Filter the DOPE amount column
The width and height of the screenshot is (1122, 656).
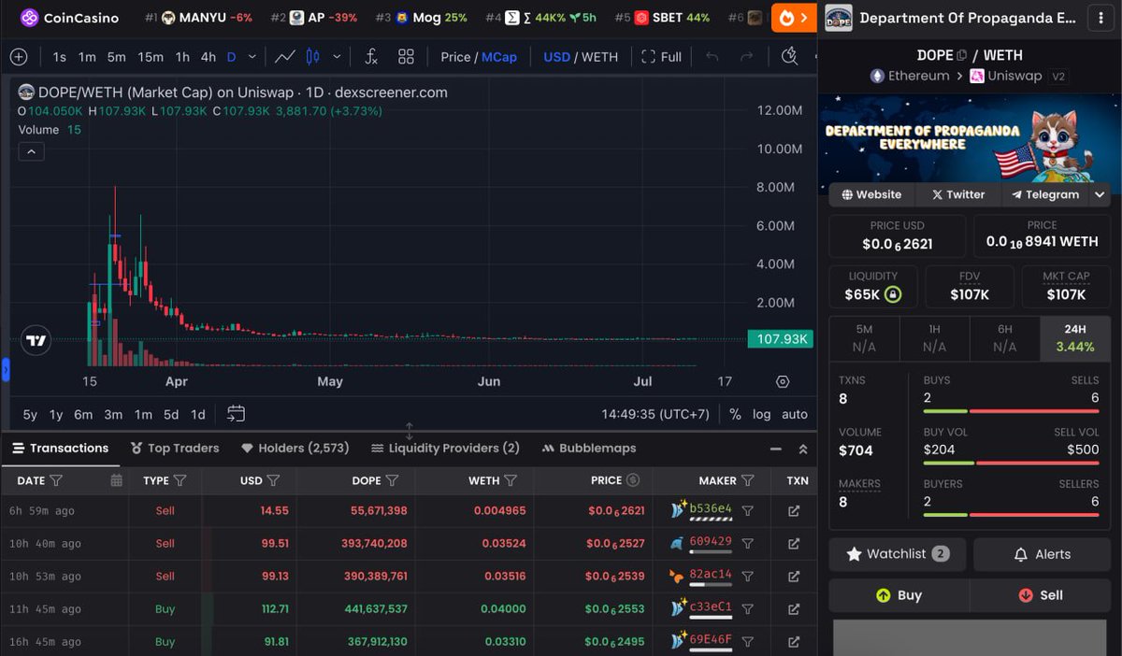click(x=392, y=480)
